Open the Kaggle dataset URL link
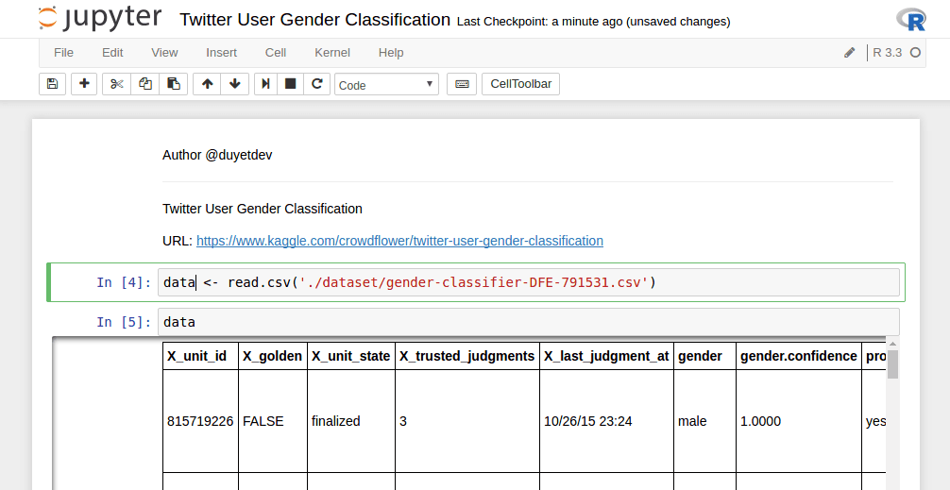This screenshot has height=490, width=950. click(x=399, y=241)
